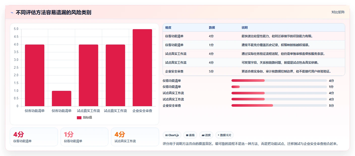The image size is (355, 156).
Task: Click the lightning icon beside the card title
Action: [12, 13]
